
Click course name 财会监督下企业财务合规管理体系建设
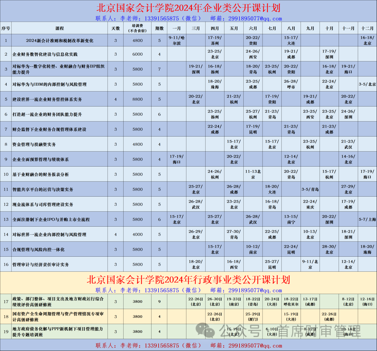(49, 130)
